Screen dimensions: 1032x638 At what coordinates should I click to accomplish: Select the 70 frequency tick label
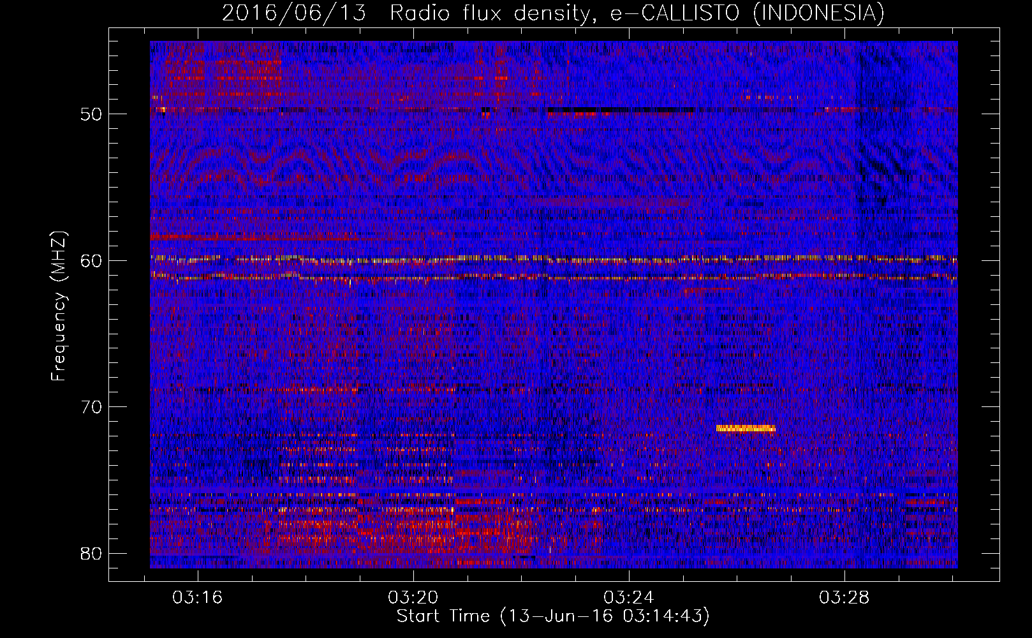(x=91, y=407)
